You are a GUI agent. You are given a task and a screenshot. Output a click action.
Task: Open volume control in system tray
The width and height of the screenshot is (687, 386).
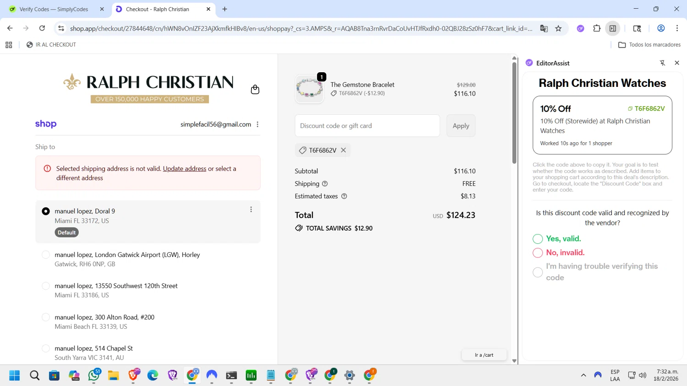click(x=643, y=375)
